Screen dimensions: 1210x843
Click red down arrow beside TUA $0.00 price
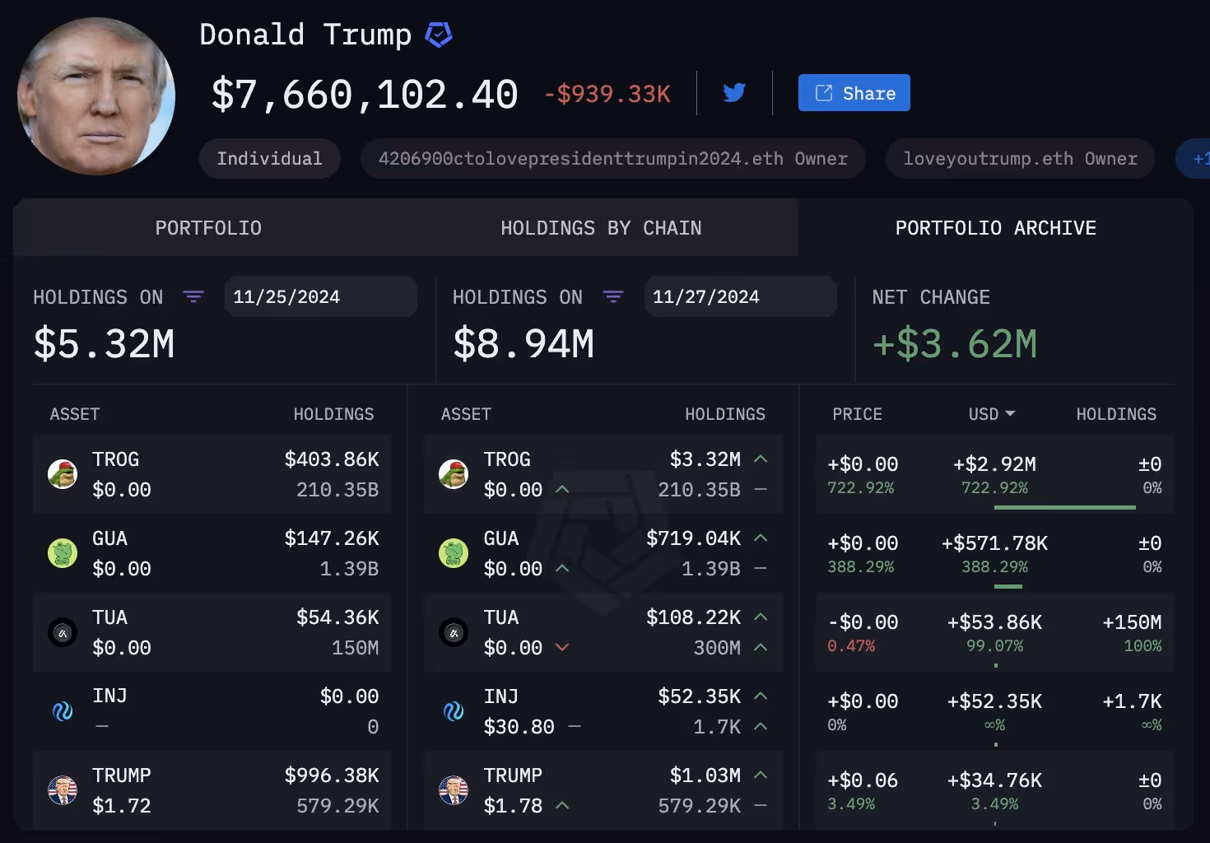click(562, 647)
